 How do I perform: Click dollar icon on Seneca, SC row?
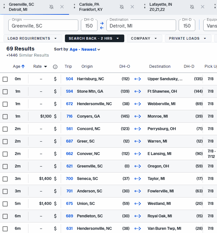pos(55,179)
